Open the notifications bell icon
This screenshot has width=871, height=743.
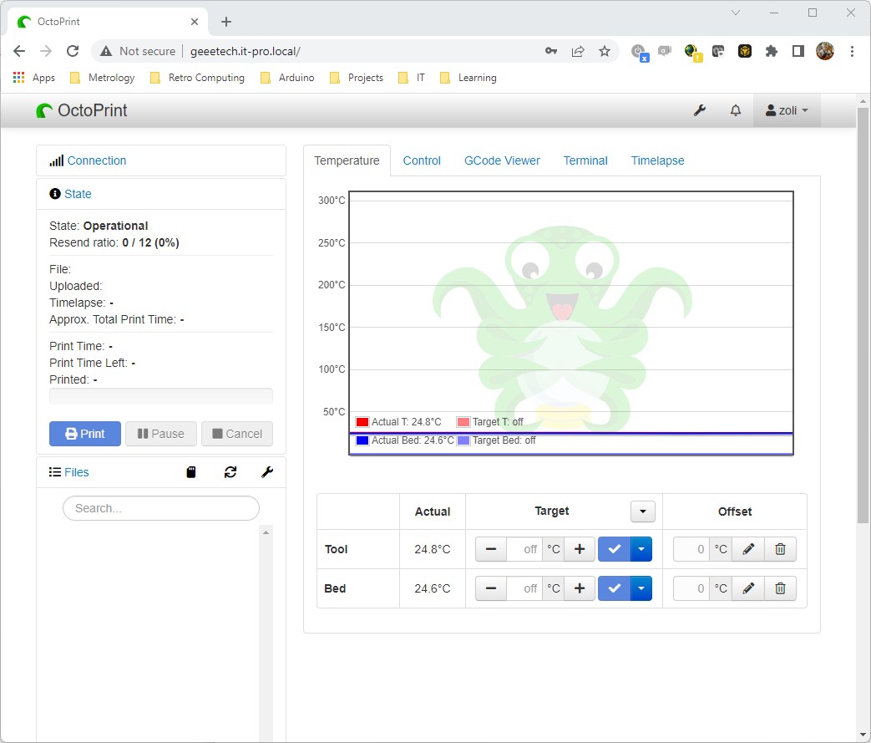click(736, 110)
